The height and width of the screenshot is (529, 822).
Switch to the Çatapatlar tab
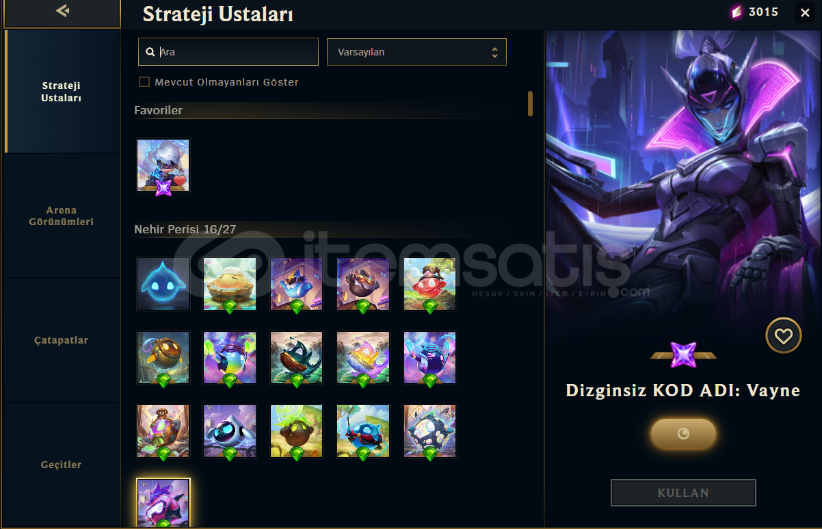pos(61,340)
